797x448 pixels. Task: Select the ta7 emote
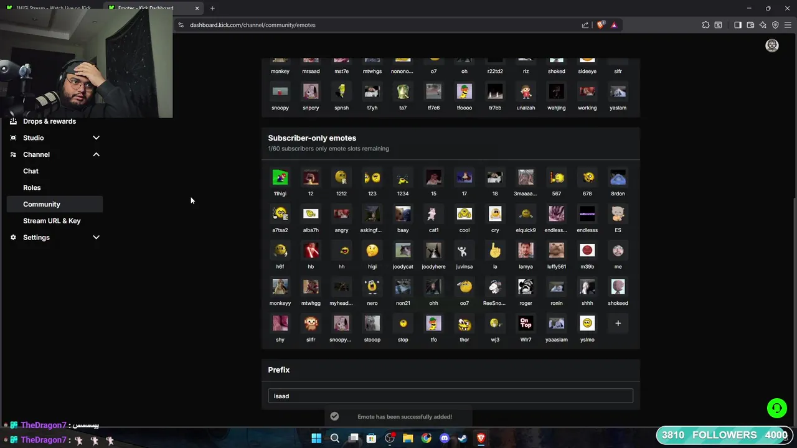[403, 92]
